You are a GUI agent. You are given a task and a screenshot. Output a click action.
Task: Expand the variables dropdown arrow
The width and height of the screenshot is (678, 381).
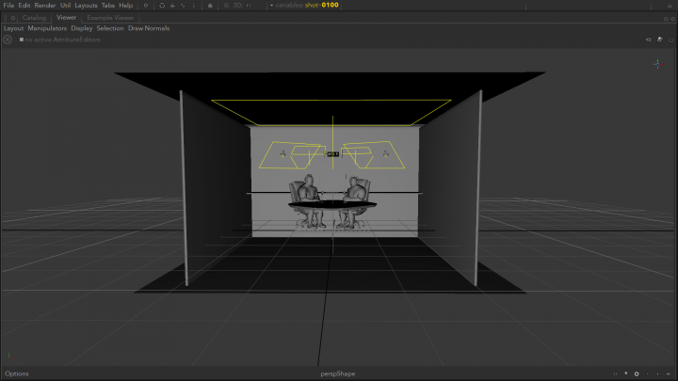pyautogui.click(x=271, y=6)
